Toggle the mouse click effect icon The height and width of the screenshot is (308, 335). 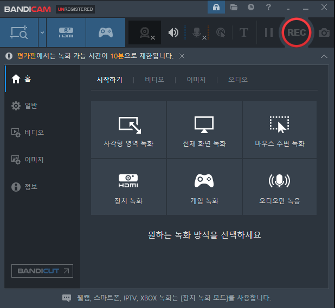[221, 32]
